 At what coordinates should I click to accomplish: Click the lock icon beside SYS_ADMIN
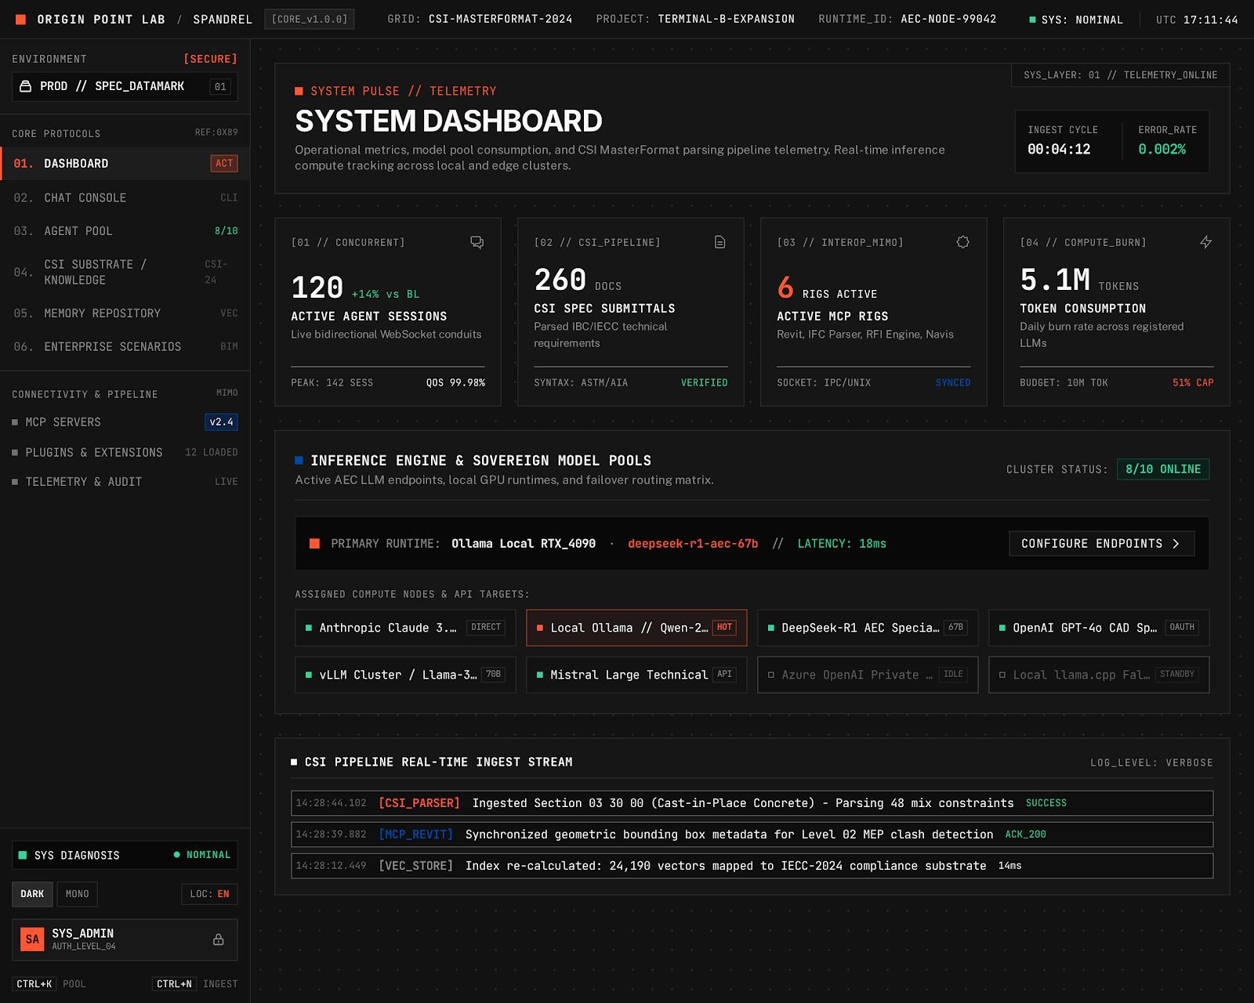(219, 940)
